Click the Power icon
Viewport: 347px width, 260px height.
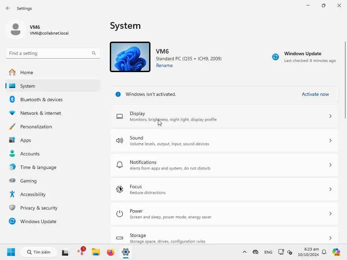[120, 214]
